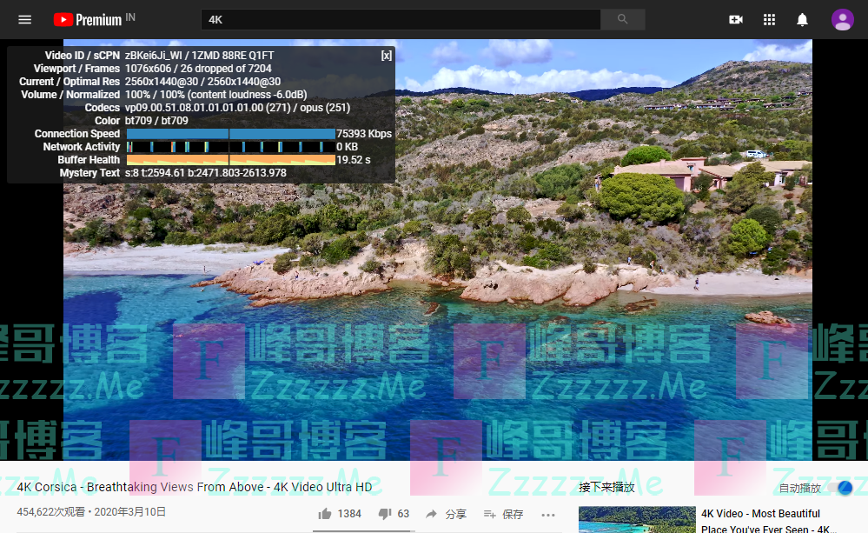Close the stats for nerds panel
This screenshot has height=533, width=868.
pos(387,56)
